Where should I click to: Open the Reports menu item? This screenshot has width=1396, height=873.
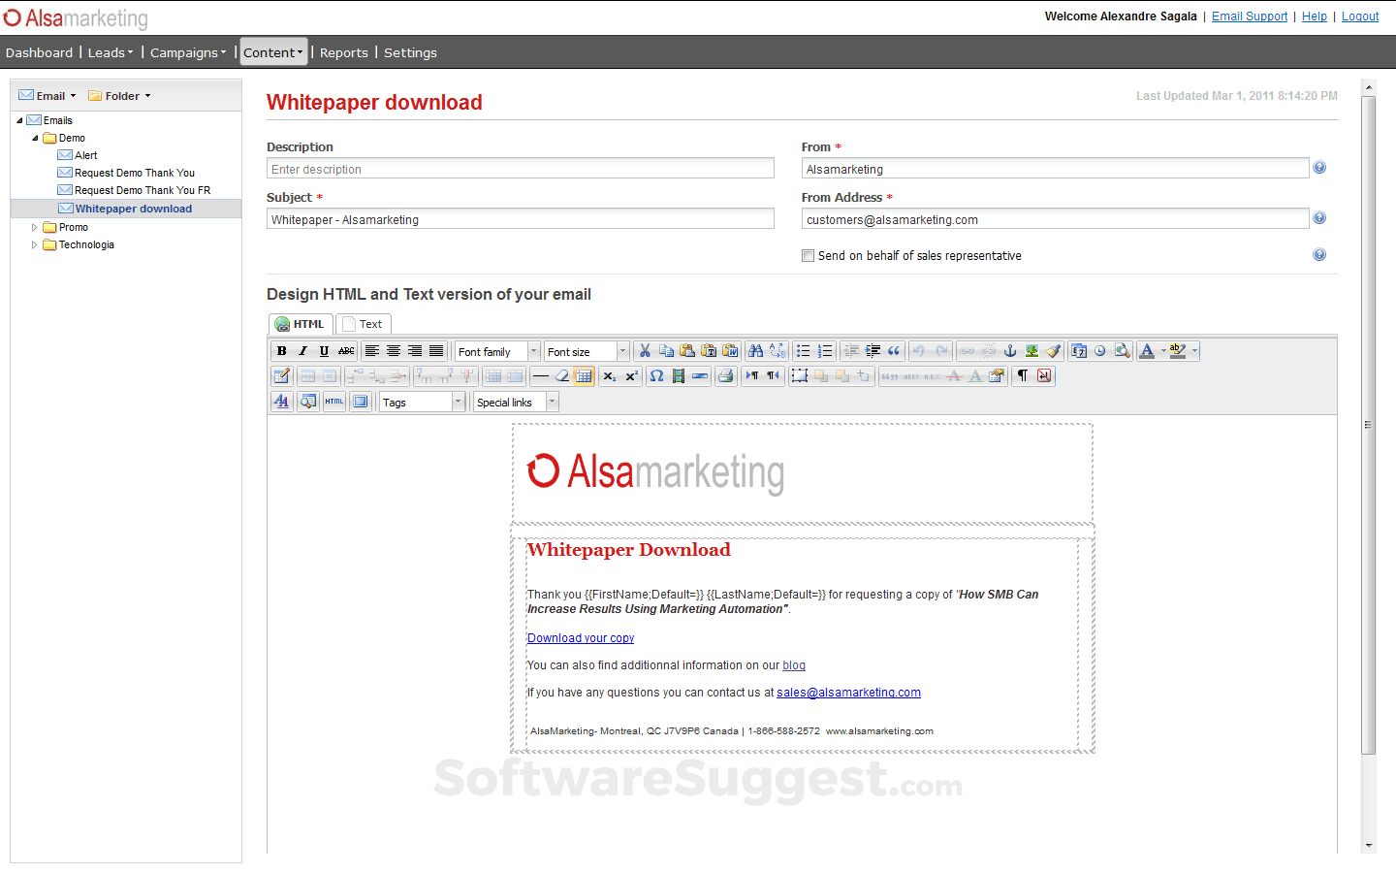344,52
